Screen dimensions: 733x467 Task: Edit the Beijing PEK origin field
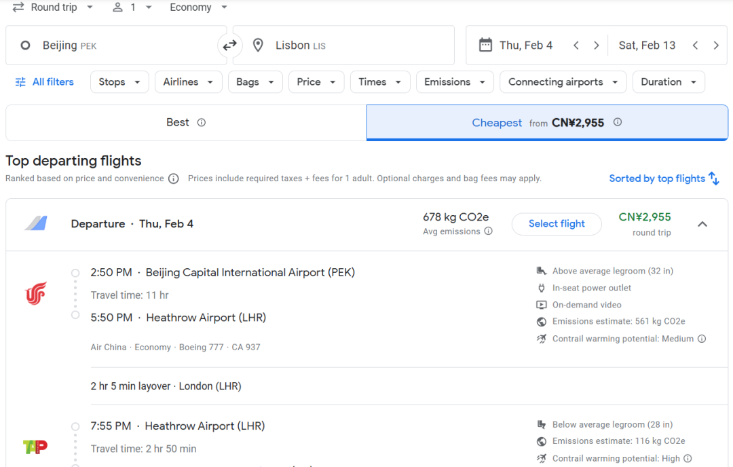(x=116, y=45)
